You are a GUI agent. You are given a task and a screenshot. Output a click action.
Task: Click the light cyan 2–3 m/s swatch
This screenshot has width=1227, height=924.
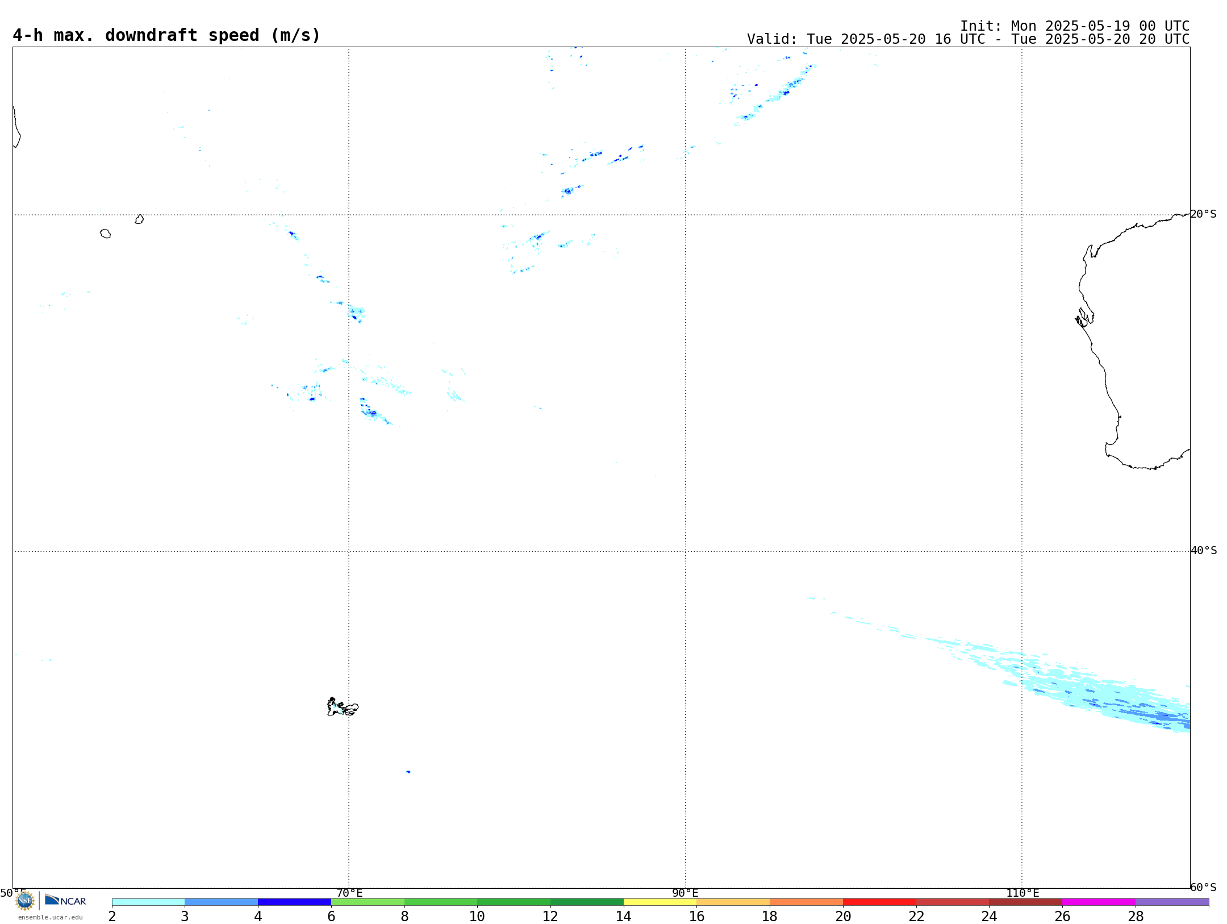pos(148,902)
